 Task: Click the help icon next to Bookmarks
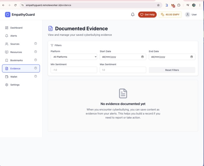coord(36,60)
